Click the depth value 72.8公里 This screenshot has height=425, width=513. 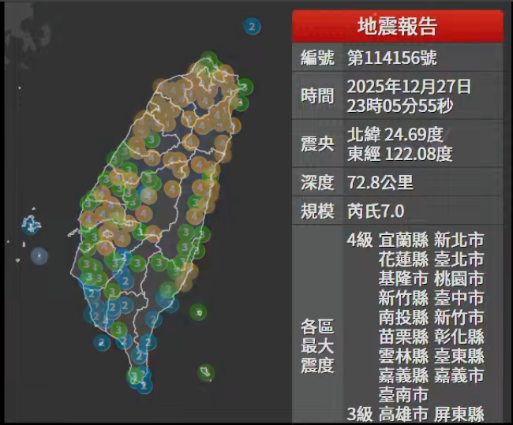tap(380, 183)
